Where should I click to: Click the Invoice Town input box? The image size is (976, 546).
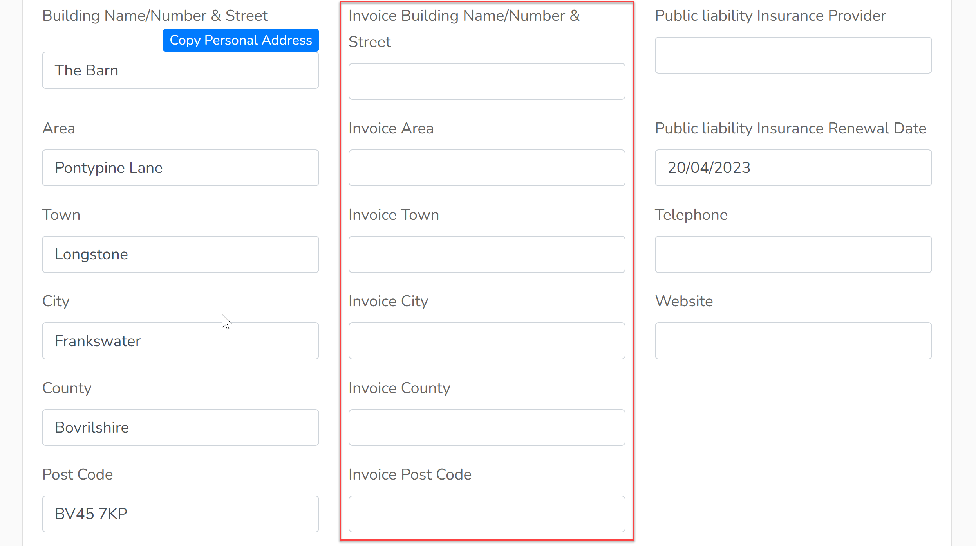coord(487,254)
